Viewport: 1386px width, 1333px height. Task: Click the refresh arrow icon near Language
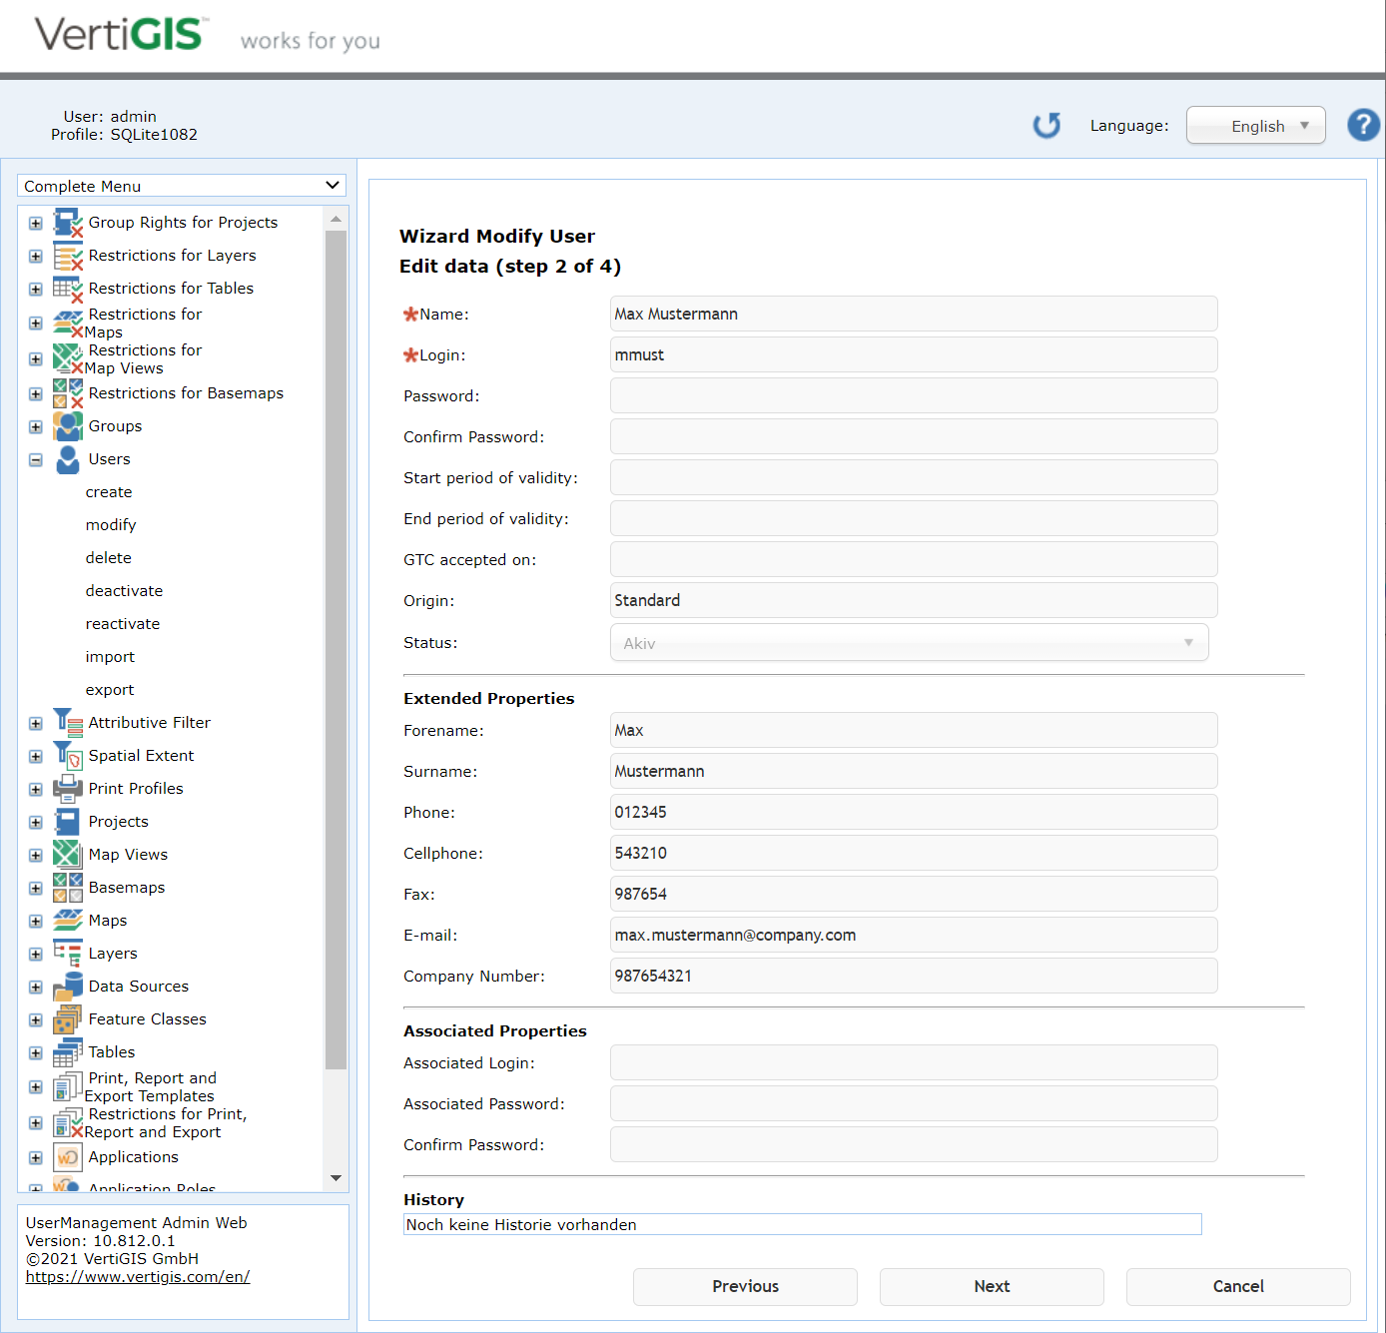coord(1046,125)
